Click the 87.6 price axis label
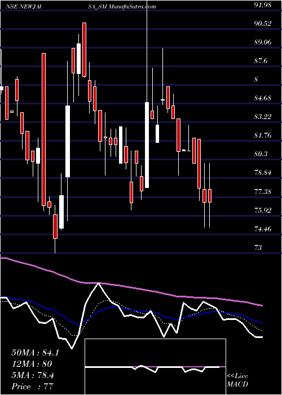 coord(261,61)
